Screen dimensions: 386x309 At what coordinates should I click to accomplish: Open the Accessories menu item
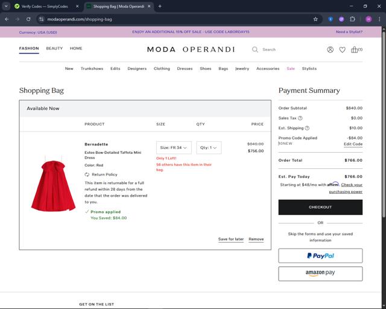pos(268,69)
